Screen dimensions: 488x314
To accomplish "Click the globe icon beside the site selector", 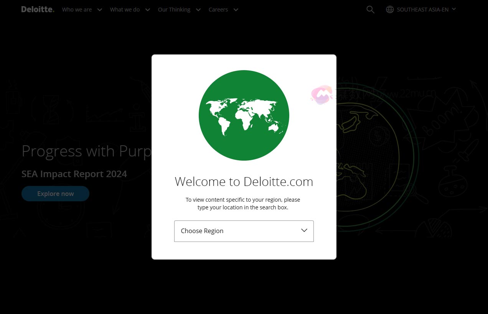I will [390, 10].
